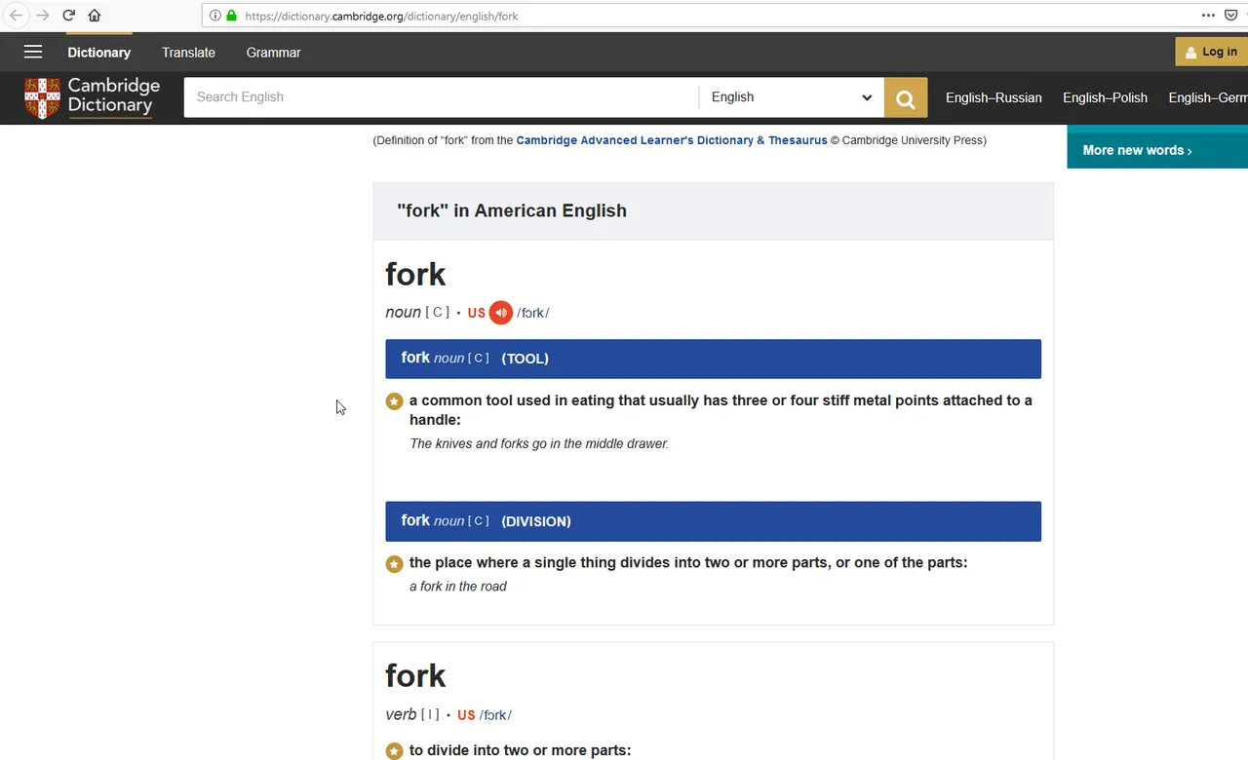
Task: Select the Dictionary tab
Action: [98, 53]
